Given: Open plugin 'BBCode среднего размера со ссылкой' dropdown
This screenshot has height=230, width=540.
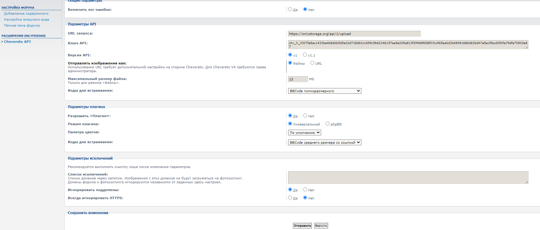Looking at the screenshot, I should click(x=324, y=143).
